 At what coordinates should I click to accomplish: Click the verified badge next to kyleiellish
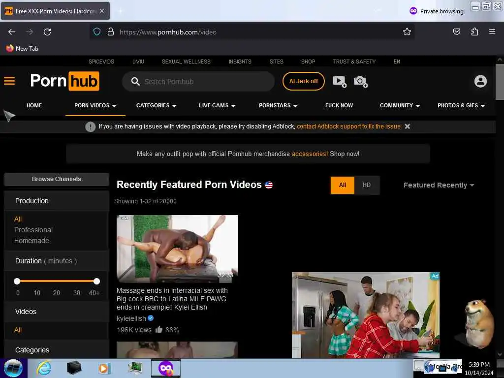(151, 318)
